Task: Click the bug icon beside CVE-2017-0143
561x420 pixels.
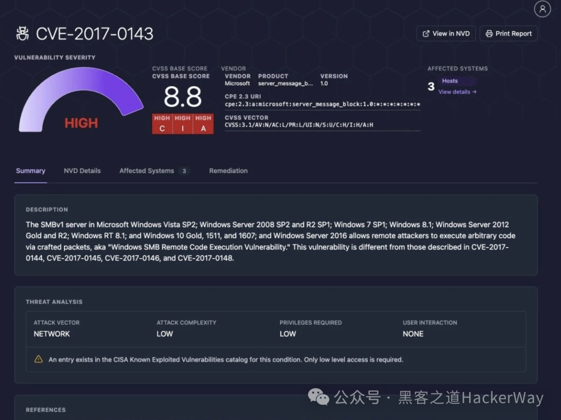Action: [x=22, y=34]
